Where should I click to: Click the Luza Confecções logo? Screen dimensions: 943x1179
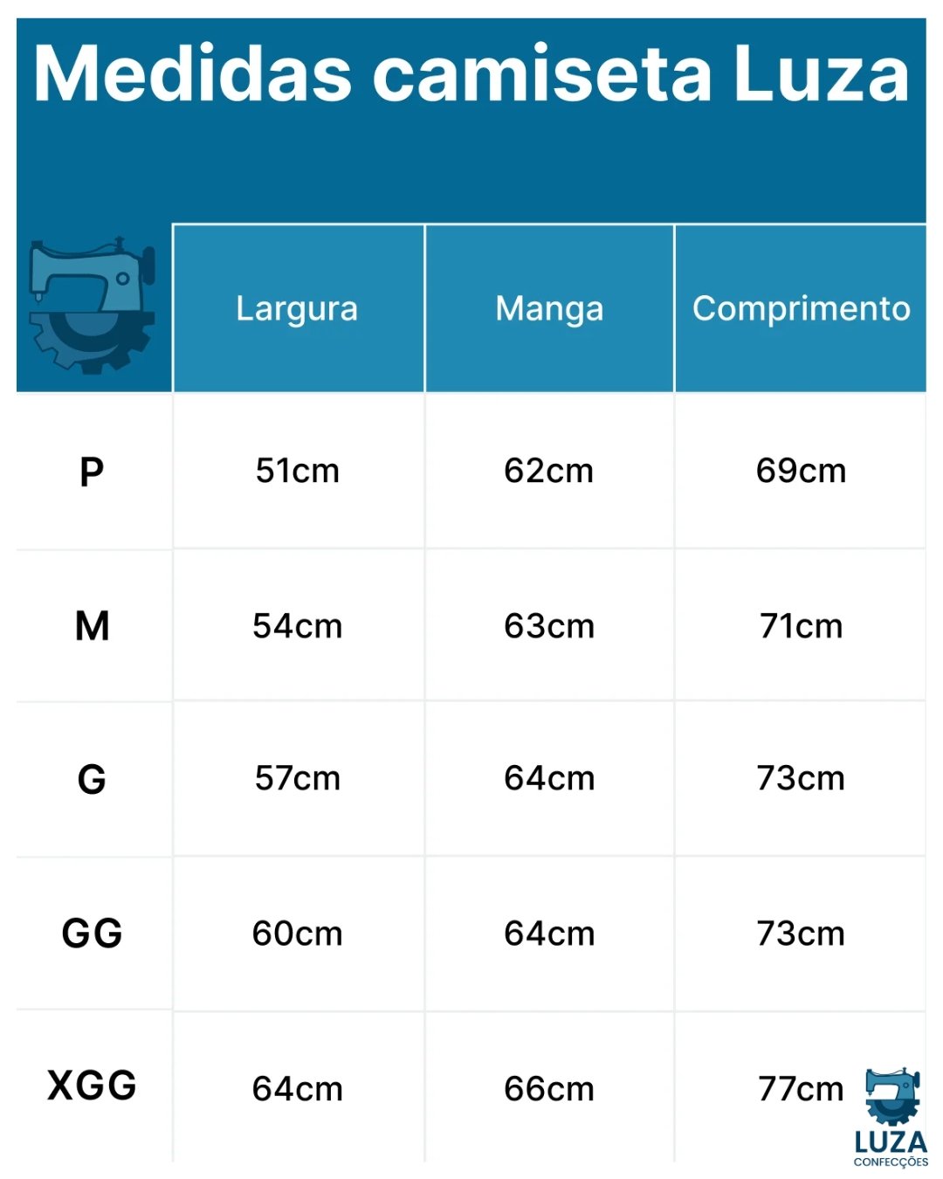click(891, 1117)
